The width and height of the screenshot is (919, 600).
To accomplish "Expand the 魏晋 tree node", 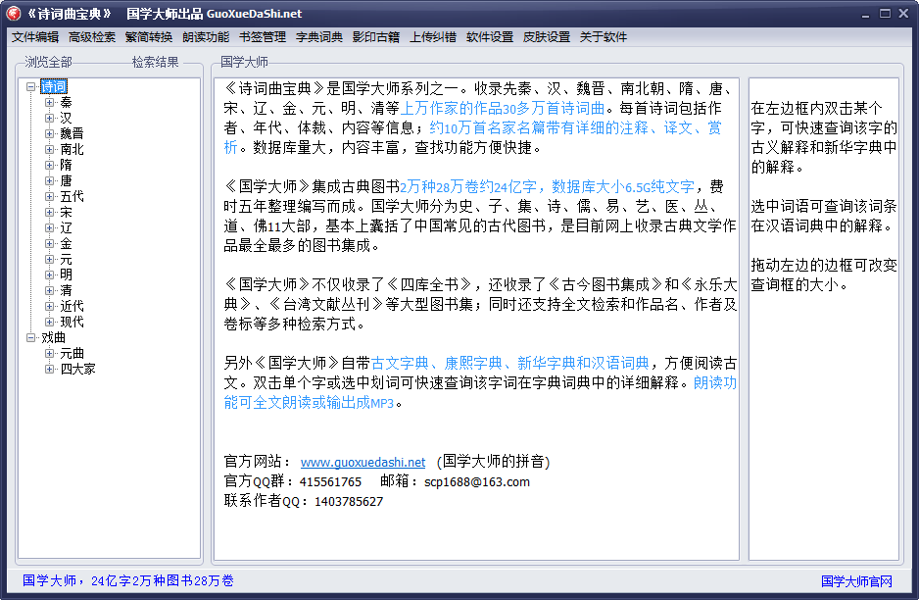I will pos(50,133).
